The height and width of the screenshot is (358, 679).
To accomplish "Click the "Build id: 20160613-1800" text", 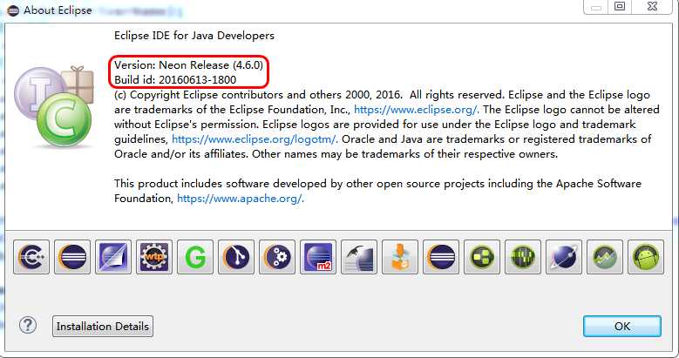I will (175, 79).
